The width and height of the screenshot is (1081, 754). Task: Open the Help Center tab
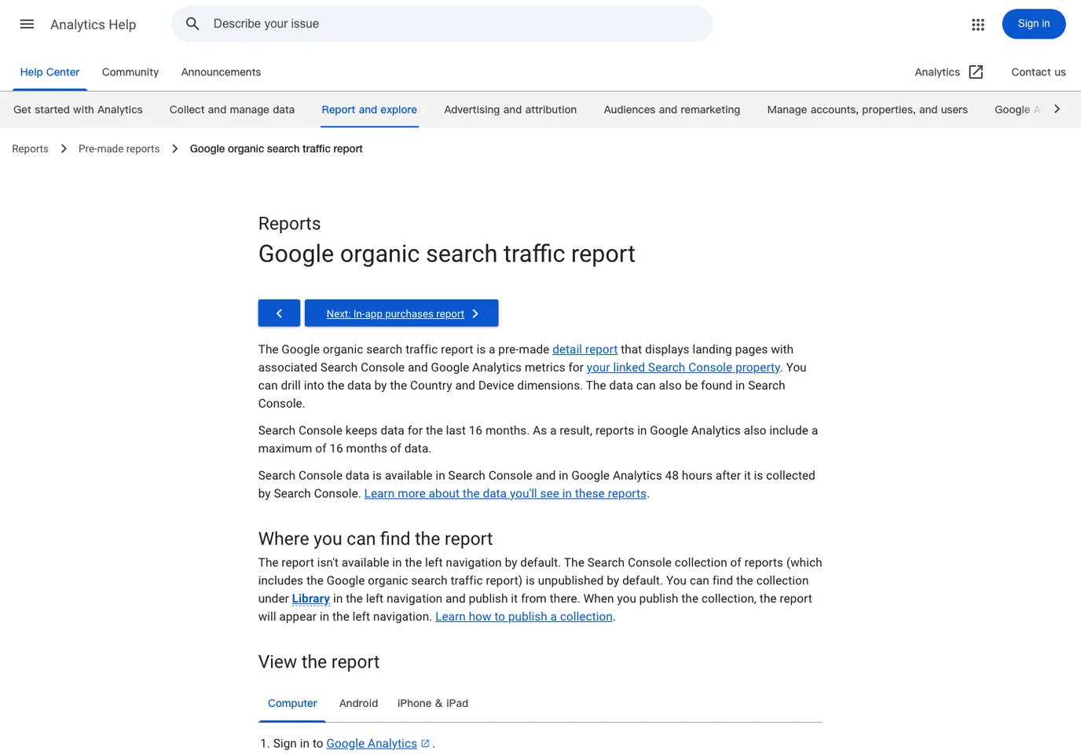pyautogui.click(x=49, y=72)
